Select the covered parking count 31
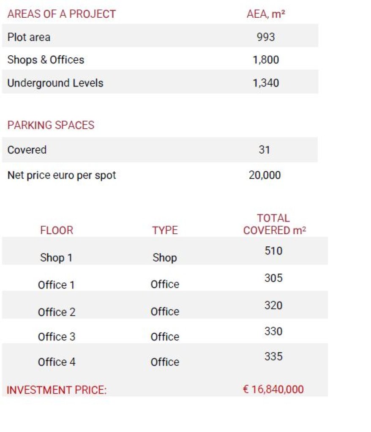 (x=265, y=150)
